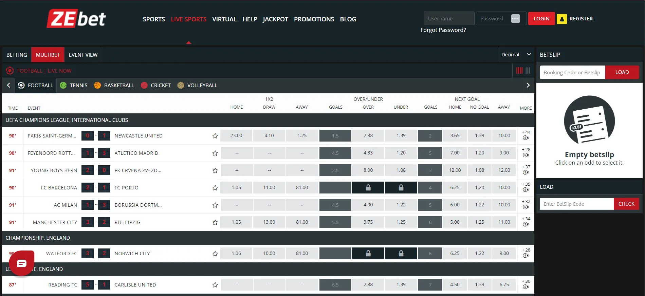
Task: Expand +44 more markets for PSG match
Action: coord(526,135)
